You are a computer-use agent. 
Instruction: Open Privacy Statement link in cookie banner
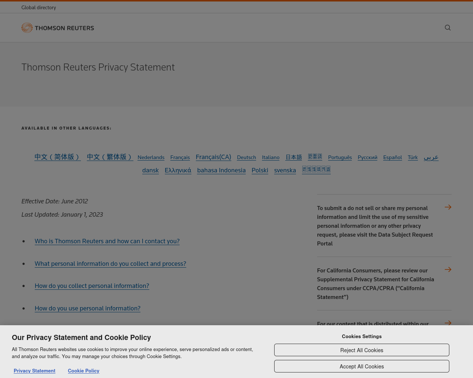tap(34, 371)
